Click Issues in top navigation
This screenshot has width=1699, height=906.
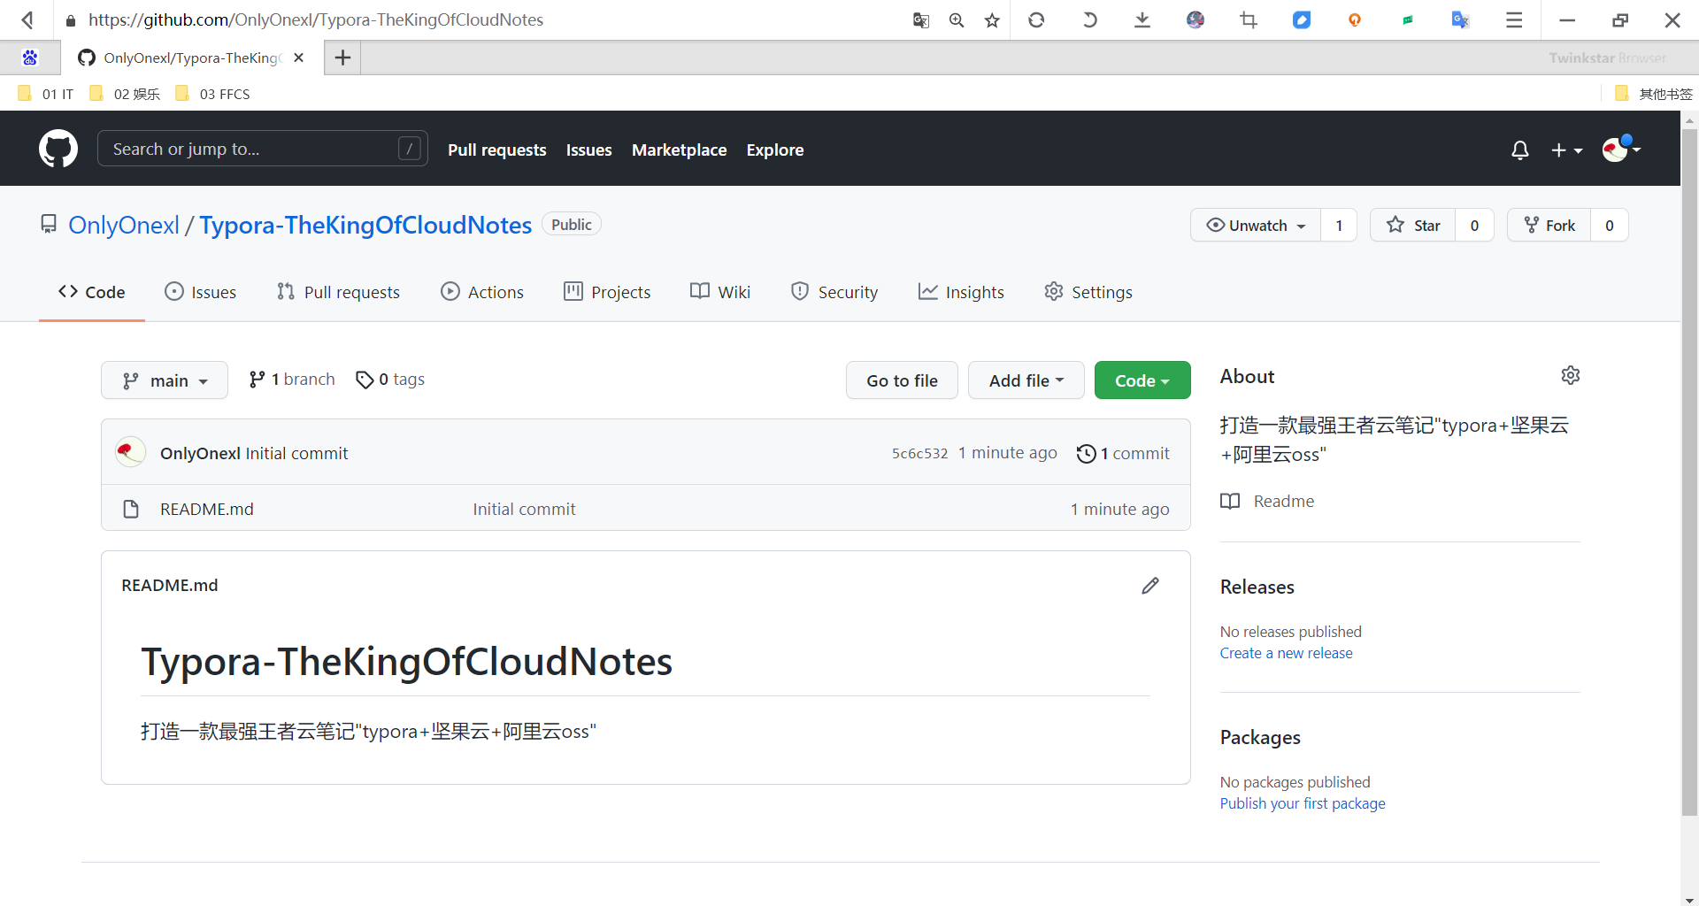coord(589,150)
